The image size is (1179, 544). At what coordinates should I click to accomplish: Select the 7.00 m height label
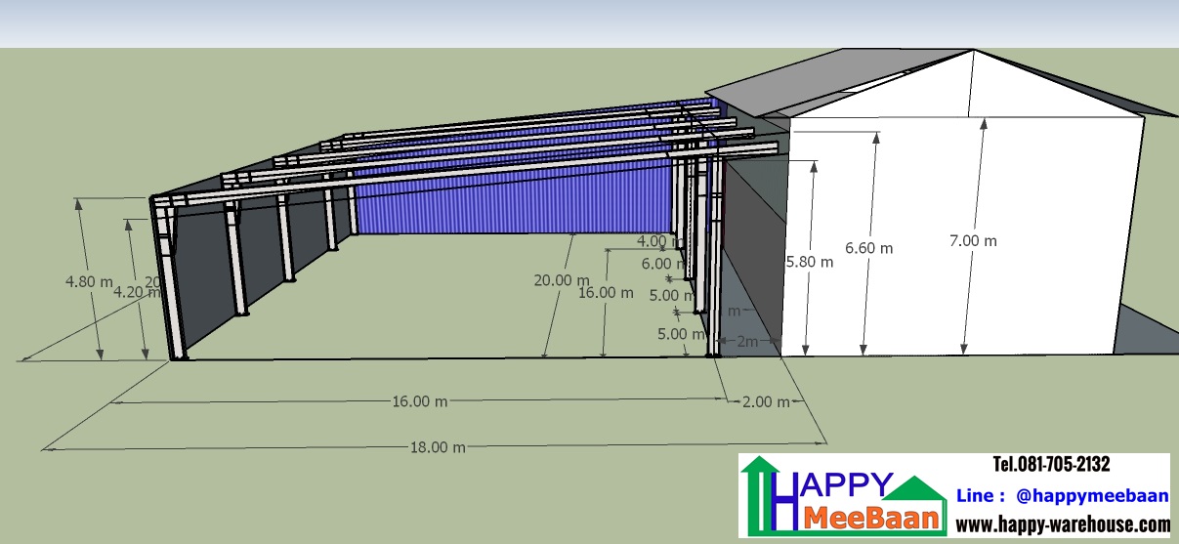[973, 240]
